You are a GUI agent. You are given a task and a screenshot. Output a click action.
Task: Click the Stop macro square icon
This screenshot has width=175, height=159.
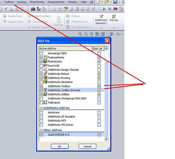(x=110, y=9)
